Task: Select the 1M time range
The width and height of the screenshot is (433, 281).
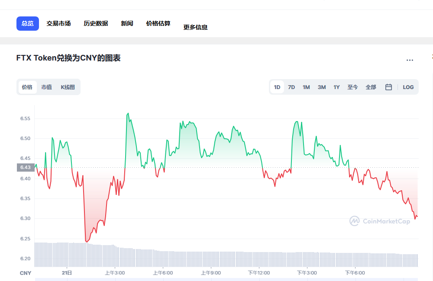Action: [306, 86]
